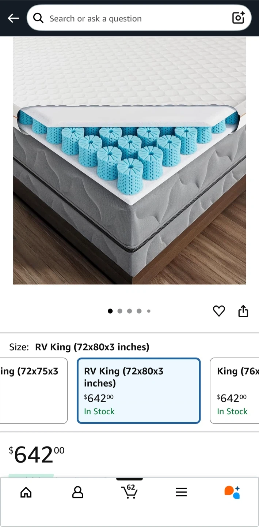Image resolution: width=259 pixels, height=527 pixels.
Task: Open the account profile tab
Action: 77,492
